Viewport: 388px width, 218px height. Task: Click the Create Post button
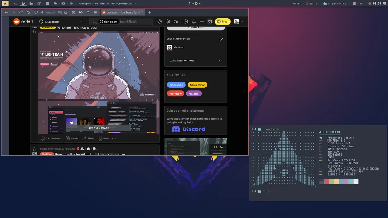click(195, 27)
